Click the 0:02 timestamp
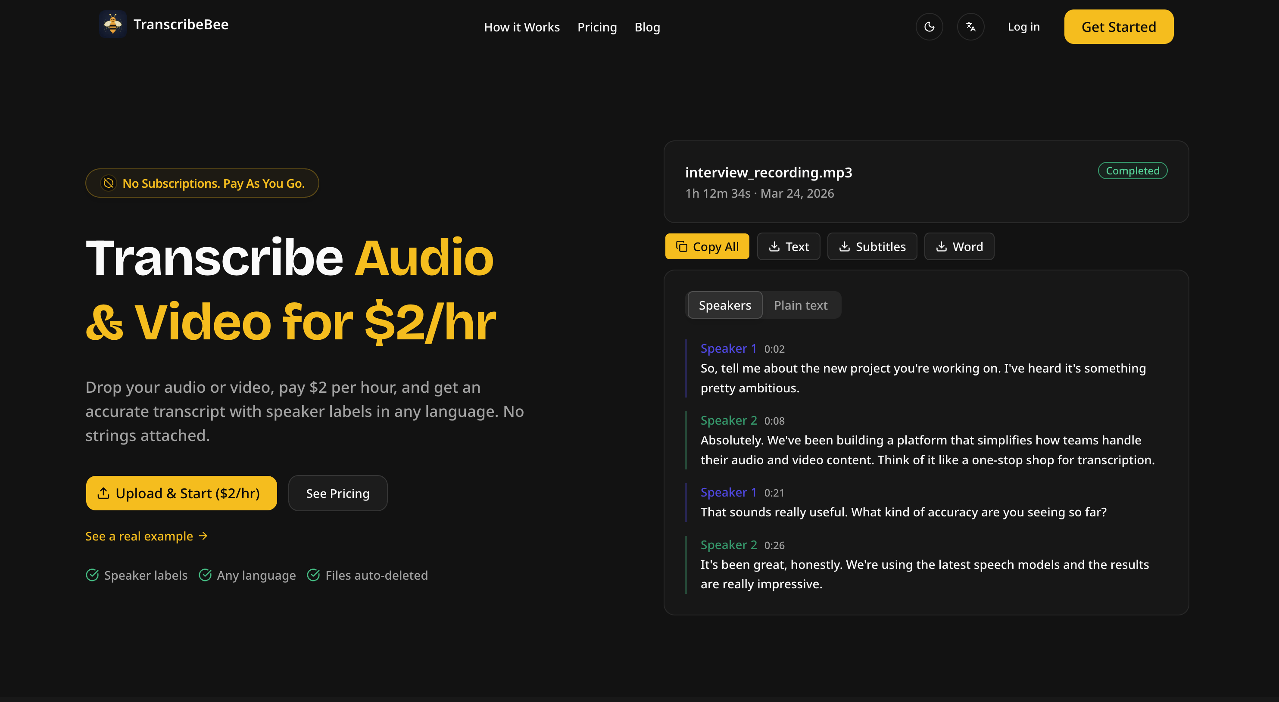 [x=774, y=349]
